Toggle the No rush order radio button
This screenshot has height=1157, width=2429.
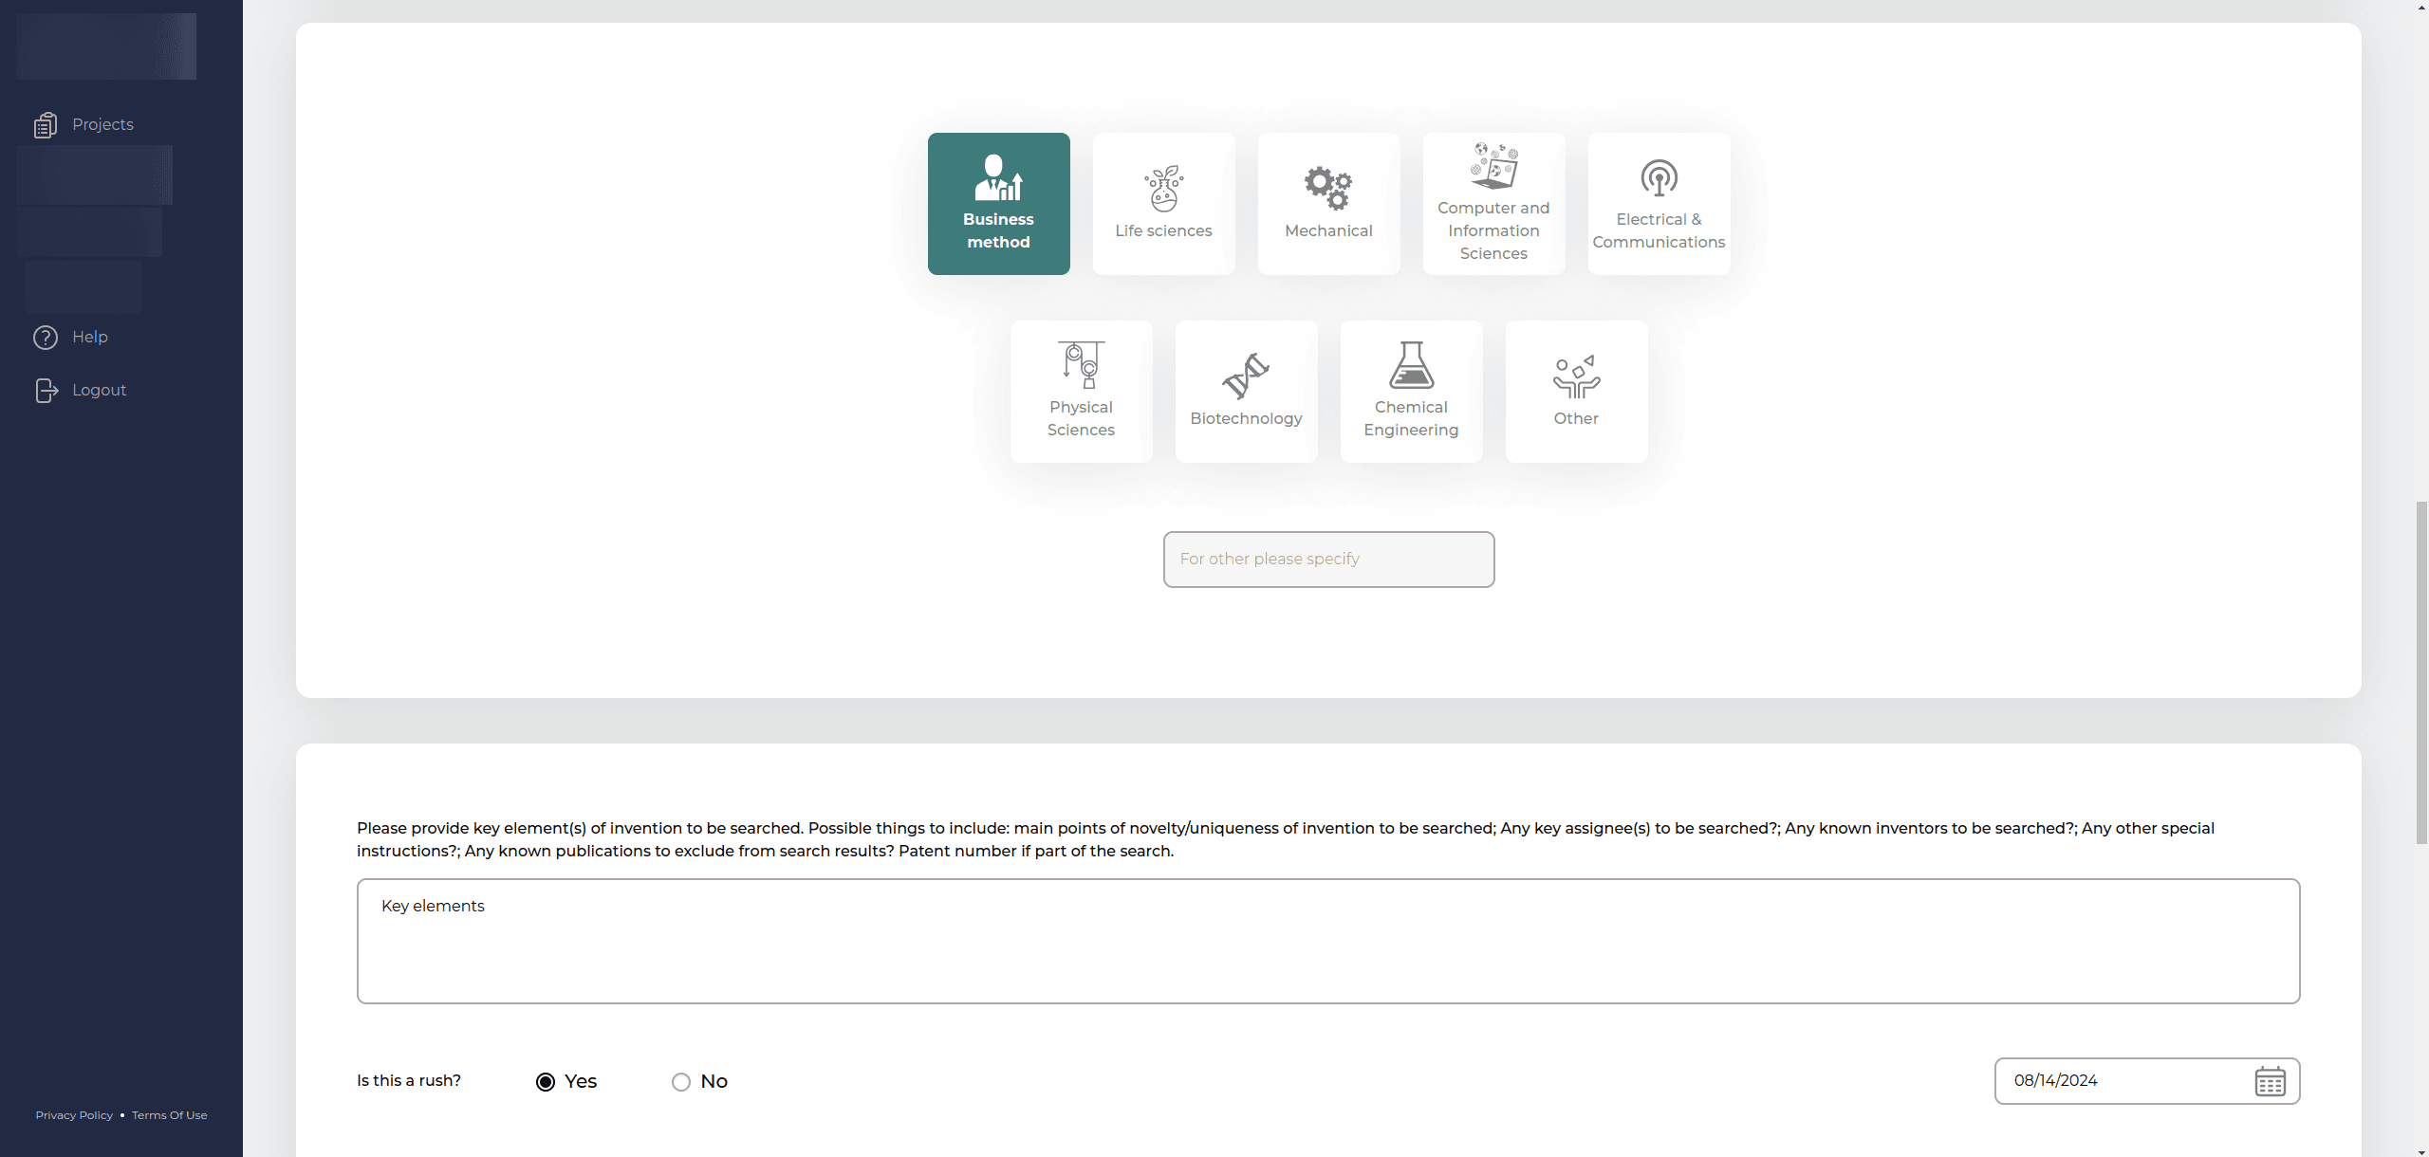click(x=681, y=1081)
